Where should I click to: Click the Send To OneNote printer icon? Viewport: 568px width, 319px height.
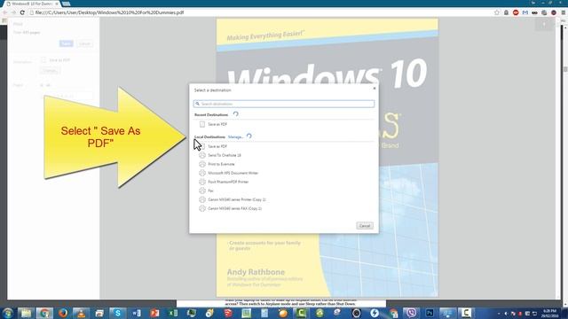click(202, 155)
